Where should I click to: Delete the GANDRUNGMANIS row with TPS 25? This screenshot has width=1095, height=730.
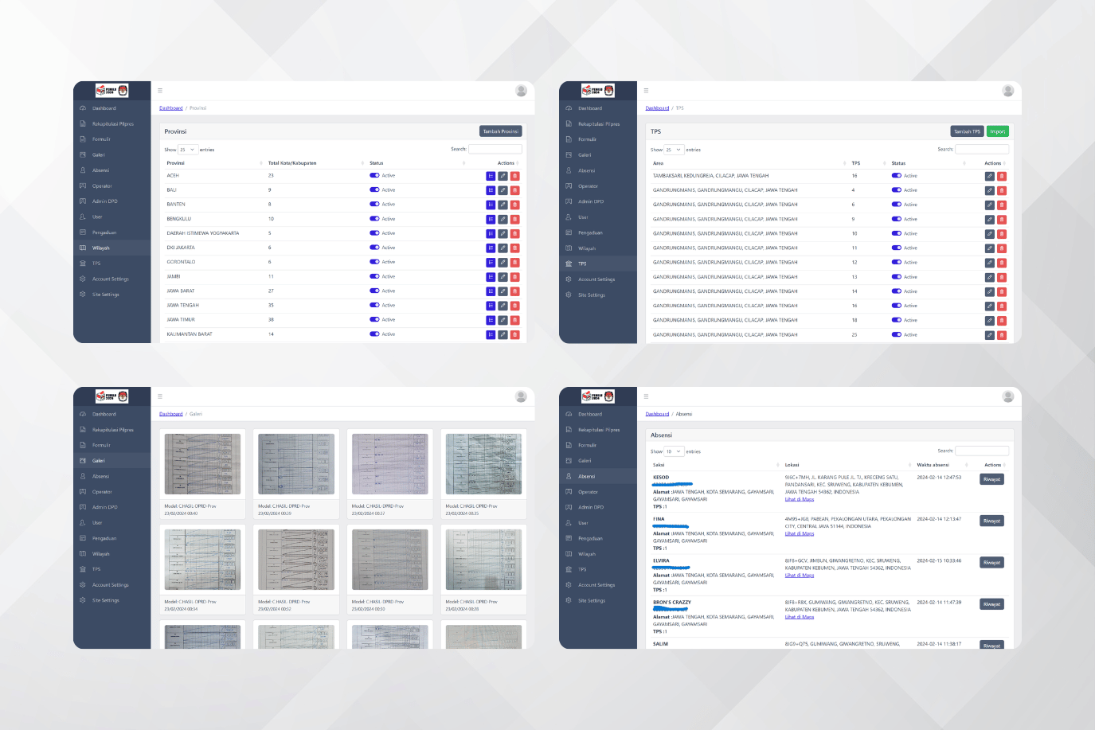click(x=1001, y=335)
